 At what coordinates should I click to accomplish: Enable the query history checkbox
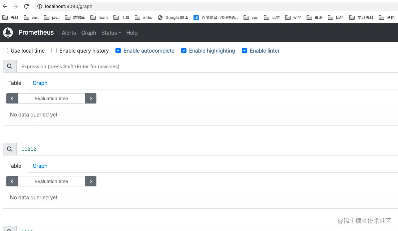(54, 51)
